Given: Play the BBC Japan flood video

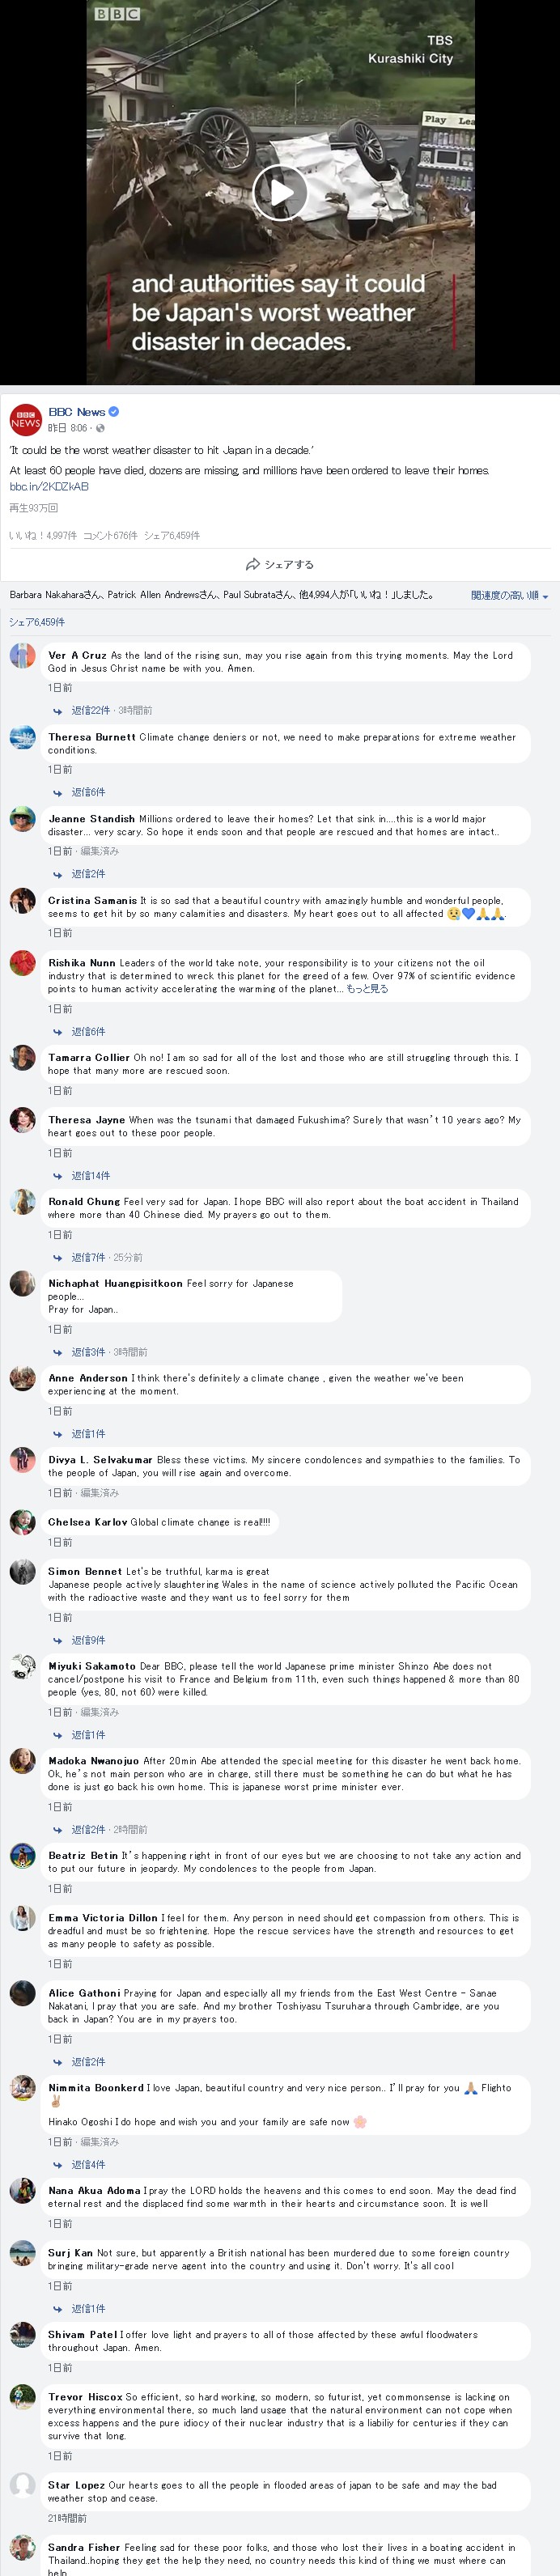Looking at the screenshot, I should pyautogui.click(x=280, y=191).
